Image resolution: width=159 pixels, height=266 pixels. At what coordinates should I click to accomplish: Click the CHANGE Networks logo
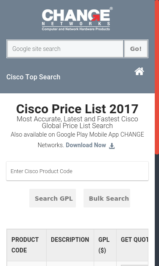(77, 19)
